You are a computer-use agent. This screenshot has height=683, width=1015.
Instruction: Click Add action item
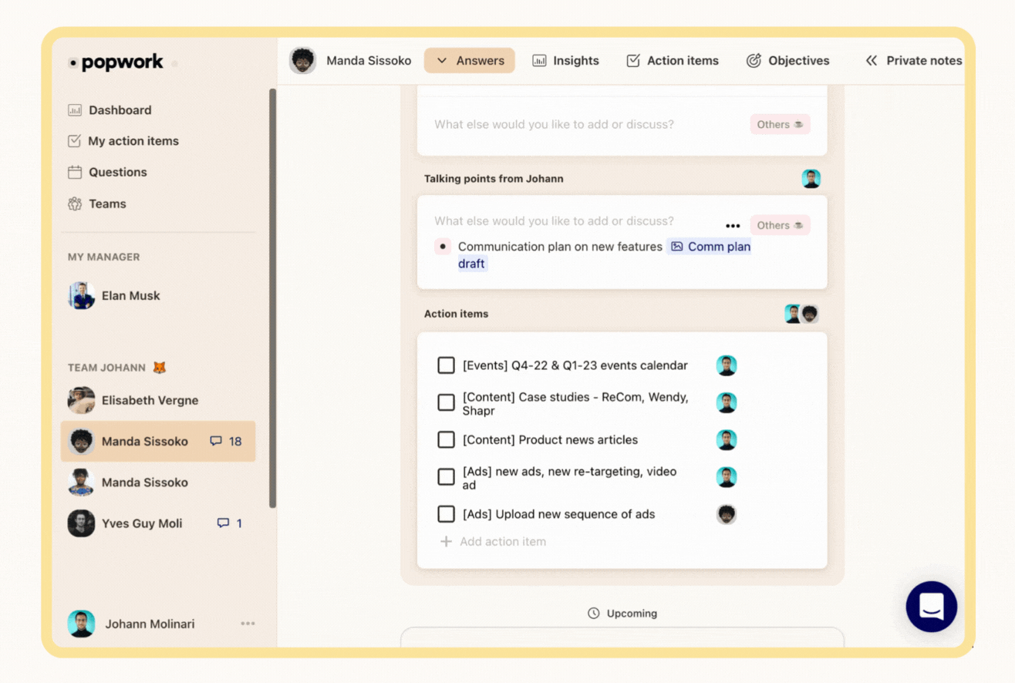pos(494,542)
